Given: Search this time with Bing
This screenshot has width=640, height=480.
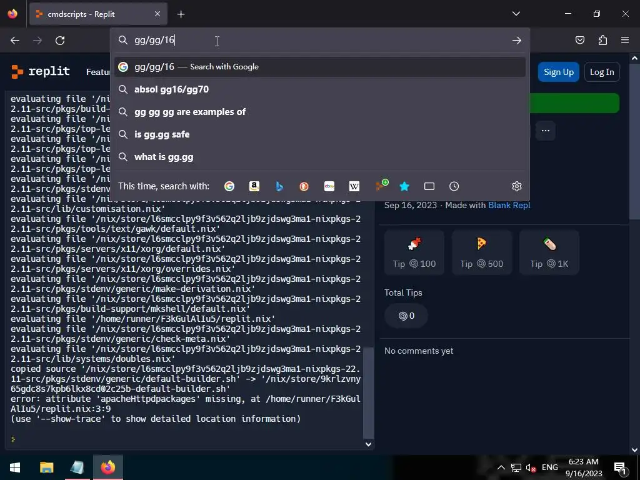Looking at the screenshot, I should [x=279, y=186].
